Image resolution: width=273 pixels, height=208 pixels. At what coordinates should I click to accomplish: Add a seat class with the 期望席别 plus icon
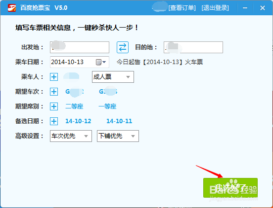[54, 106]
